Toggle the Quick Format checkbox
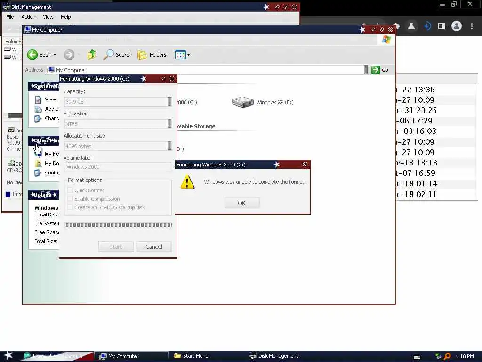Viewport: 482px width, 362px height. (x=71, y=190)
